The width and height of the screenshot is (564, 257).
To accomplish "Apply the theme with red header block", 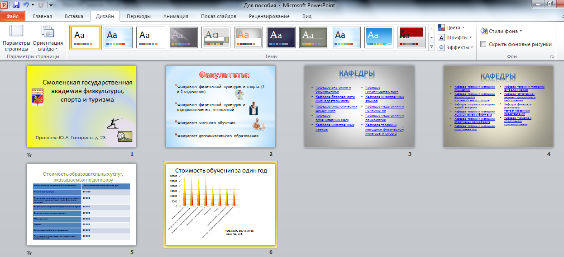I will click(x=411, y=37).
